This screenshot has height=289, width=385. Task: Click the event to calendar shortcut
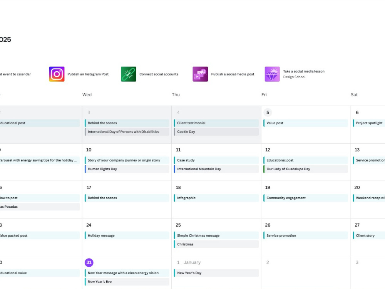point(15,74)
